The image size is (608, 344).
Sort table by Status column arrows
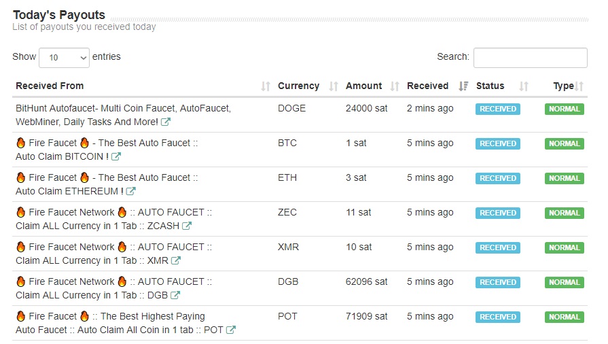524,86
